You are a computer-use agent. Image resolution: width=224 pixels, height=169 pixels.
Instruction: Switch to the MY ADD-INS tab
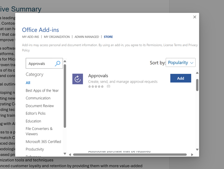click(30, 37)
